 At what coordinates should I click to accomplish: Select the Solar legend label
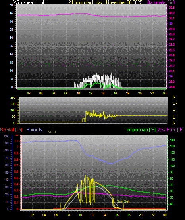click(x=52, y=132)
